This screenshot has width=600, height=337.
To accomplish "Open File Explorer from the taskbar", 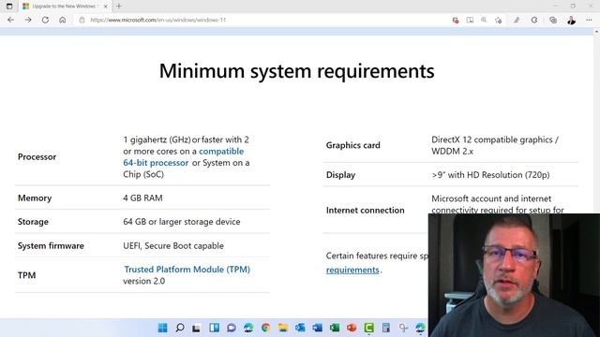I will 283,328.
